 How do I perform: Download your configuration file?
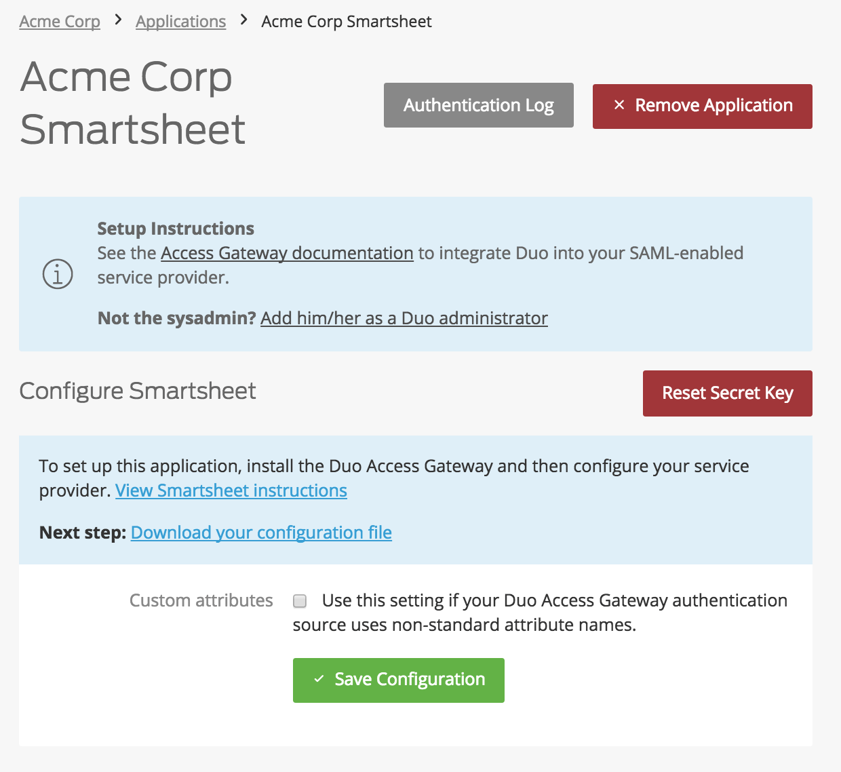[261, 533]
